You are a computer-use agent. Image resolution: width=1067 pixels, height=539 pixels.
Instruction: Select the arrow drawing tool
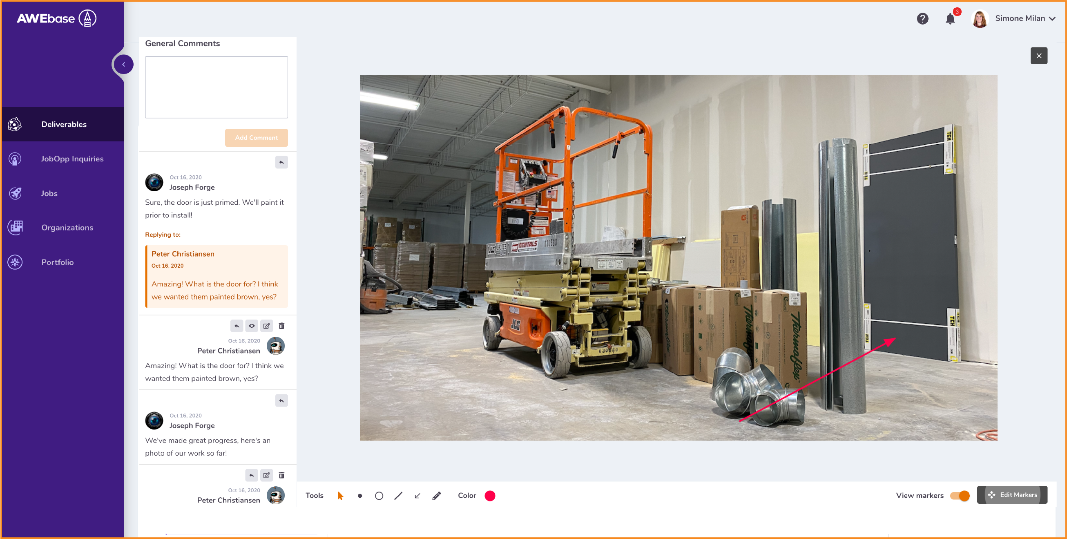(x=417, y=496)
